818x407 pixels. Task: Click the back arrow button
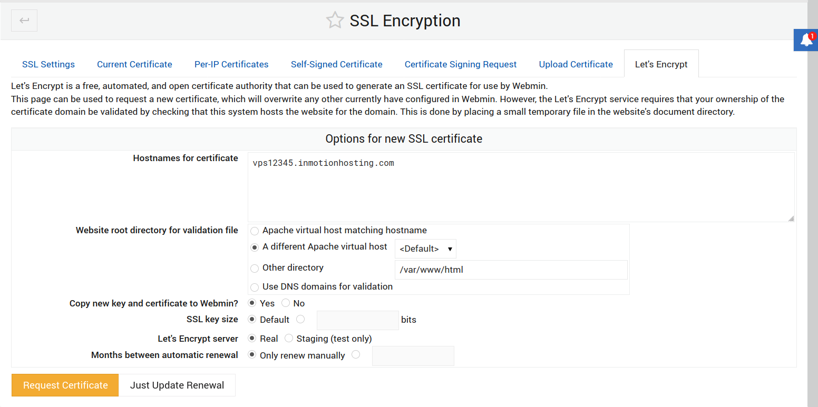24,21
